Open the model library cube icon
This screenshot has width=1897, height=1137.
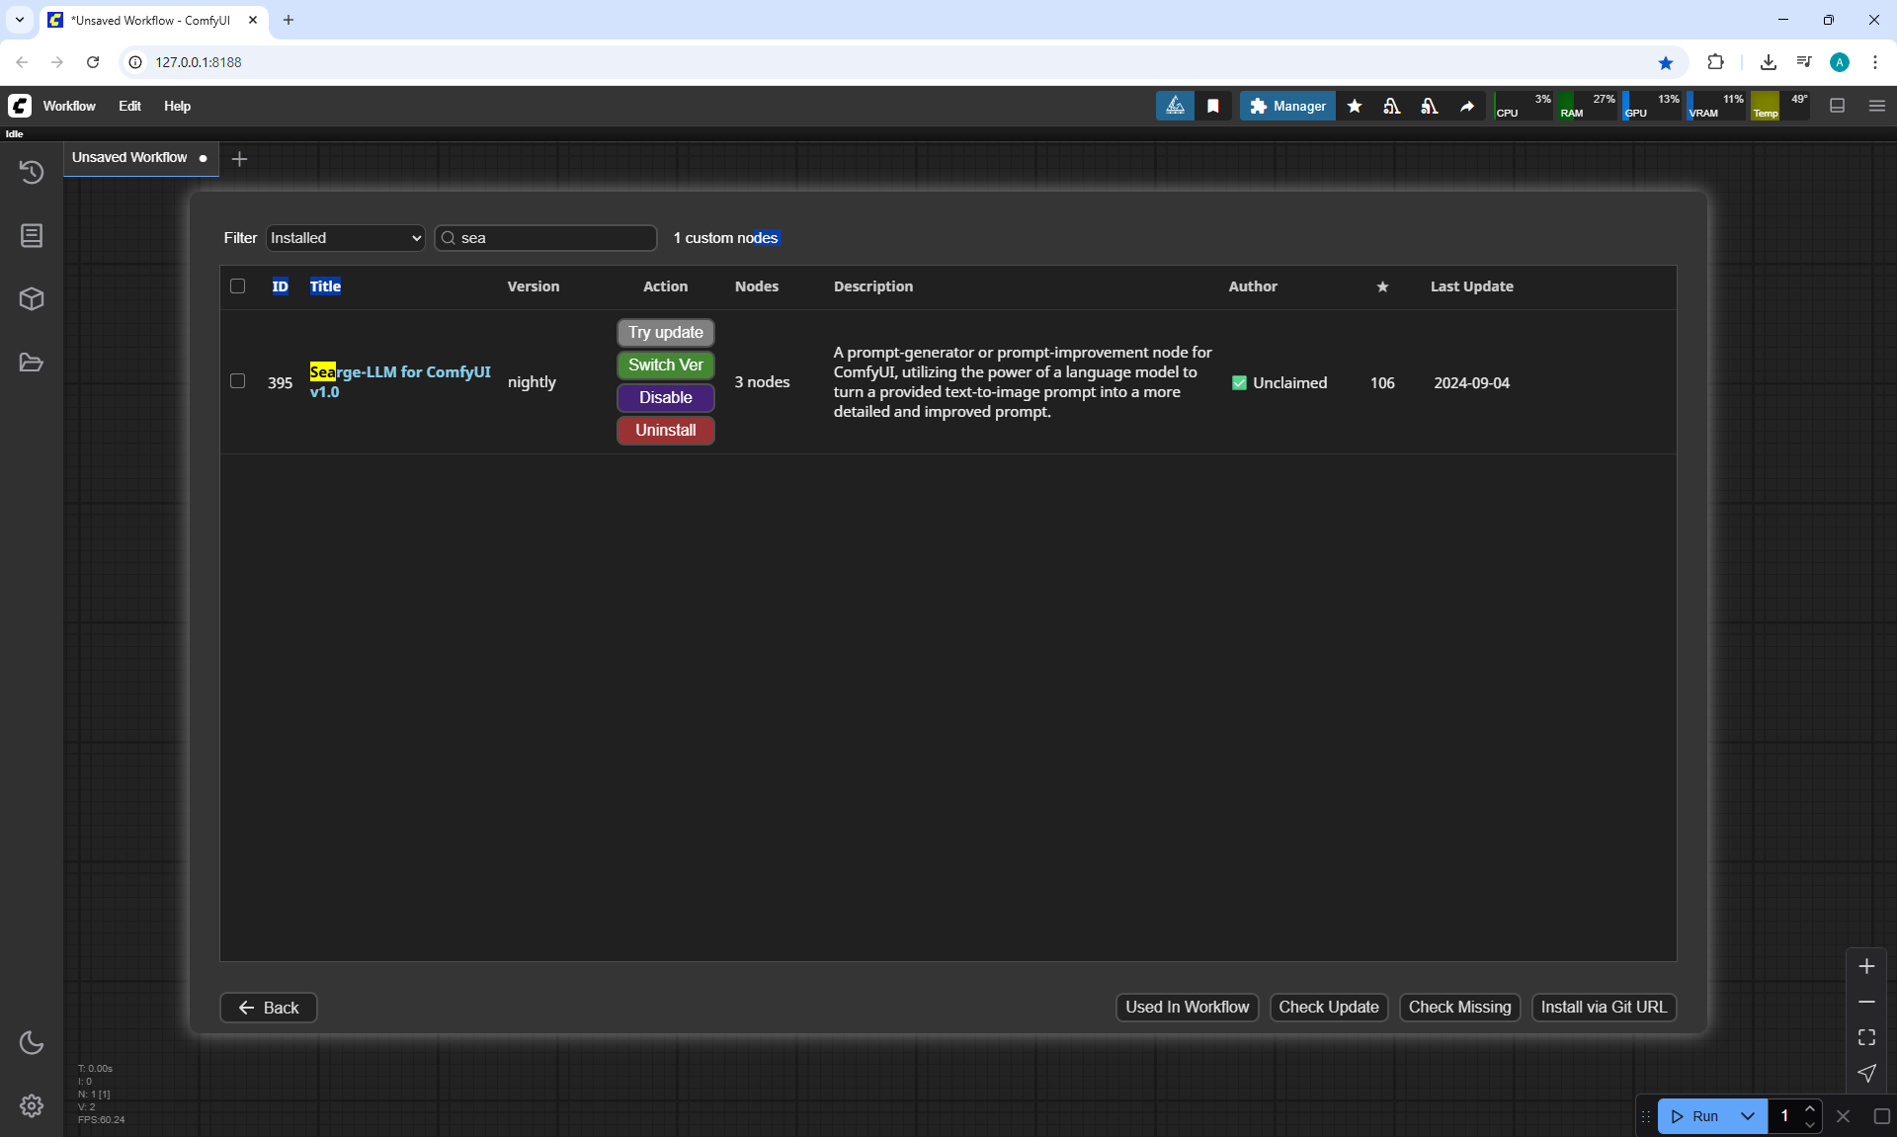click(x=32, y=298)
